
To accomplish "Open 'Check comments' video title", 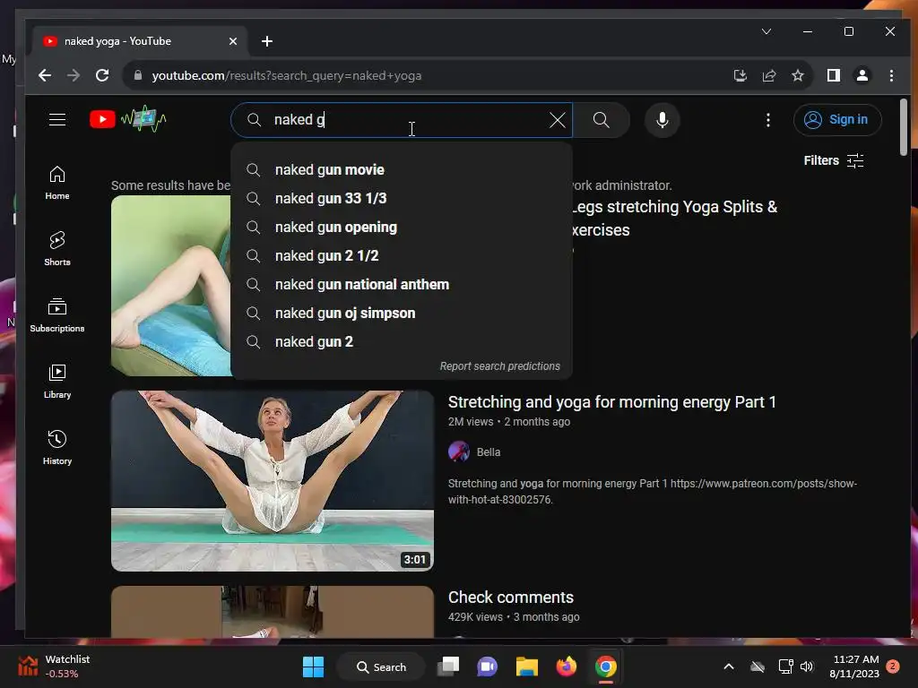I will 510,598.
